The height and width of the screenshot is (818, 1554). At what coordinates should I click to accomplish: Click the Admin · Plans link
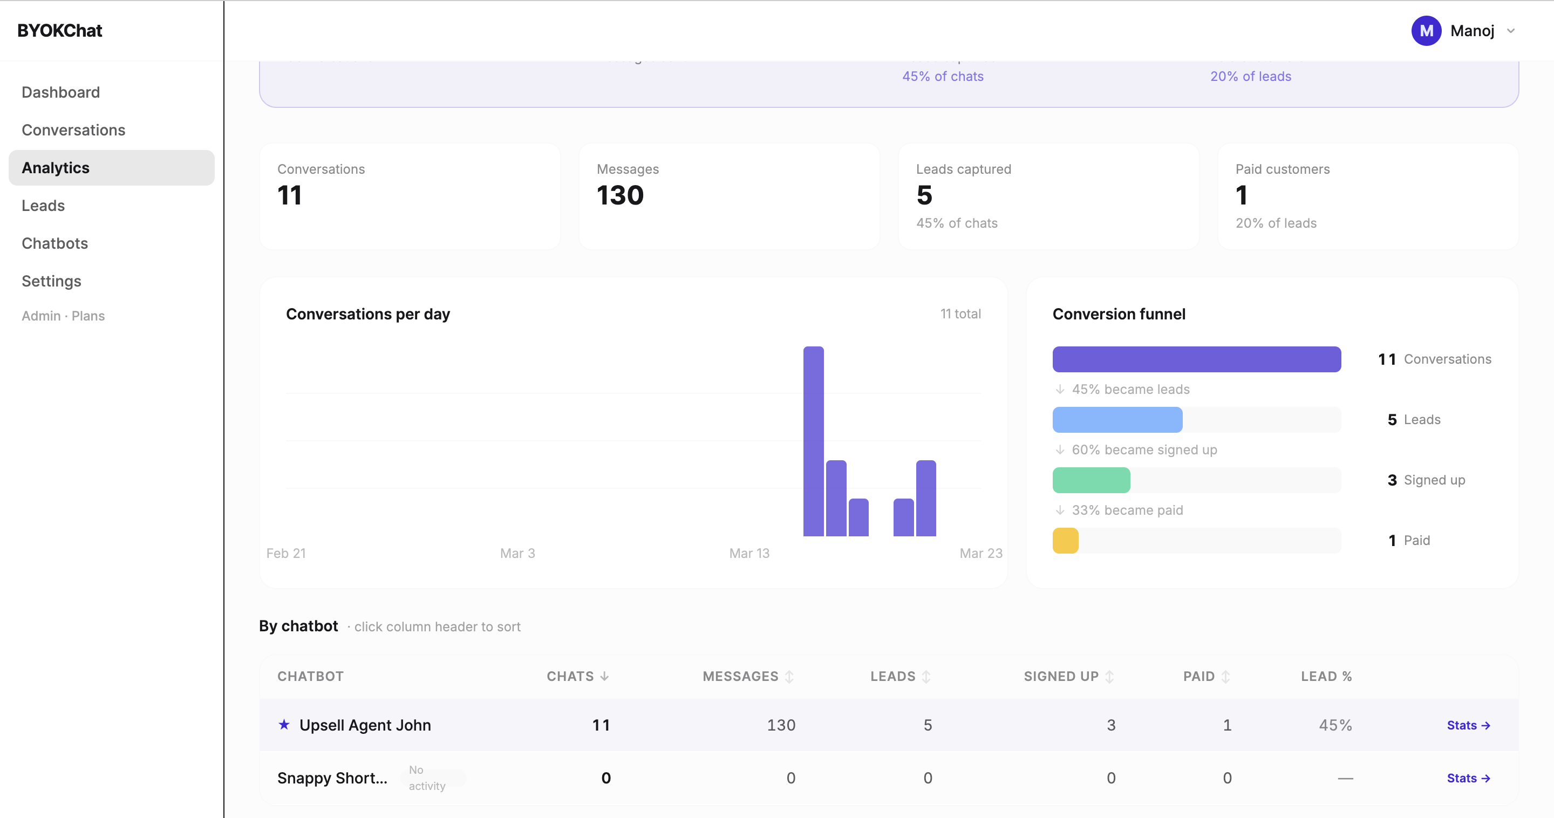point(63,316)
